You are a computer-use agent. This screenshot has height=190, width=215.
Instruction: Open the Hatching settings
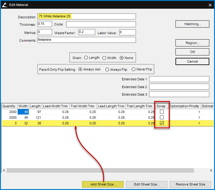coord(192,24)
